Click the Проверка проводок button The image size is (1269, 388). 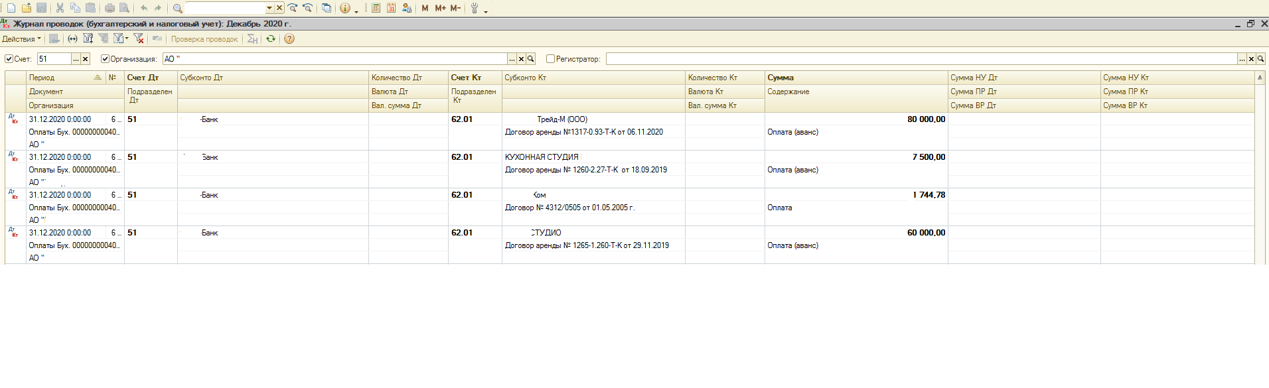click(x=204, y=39)
